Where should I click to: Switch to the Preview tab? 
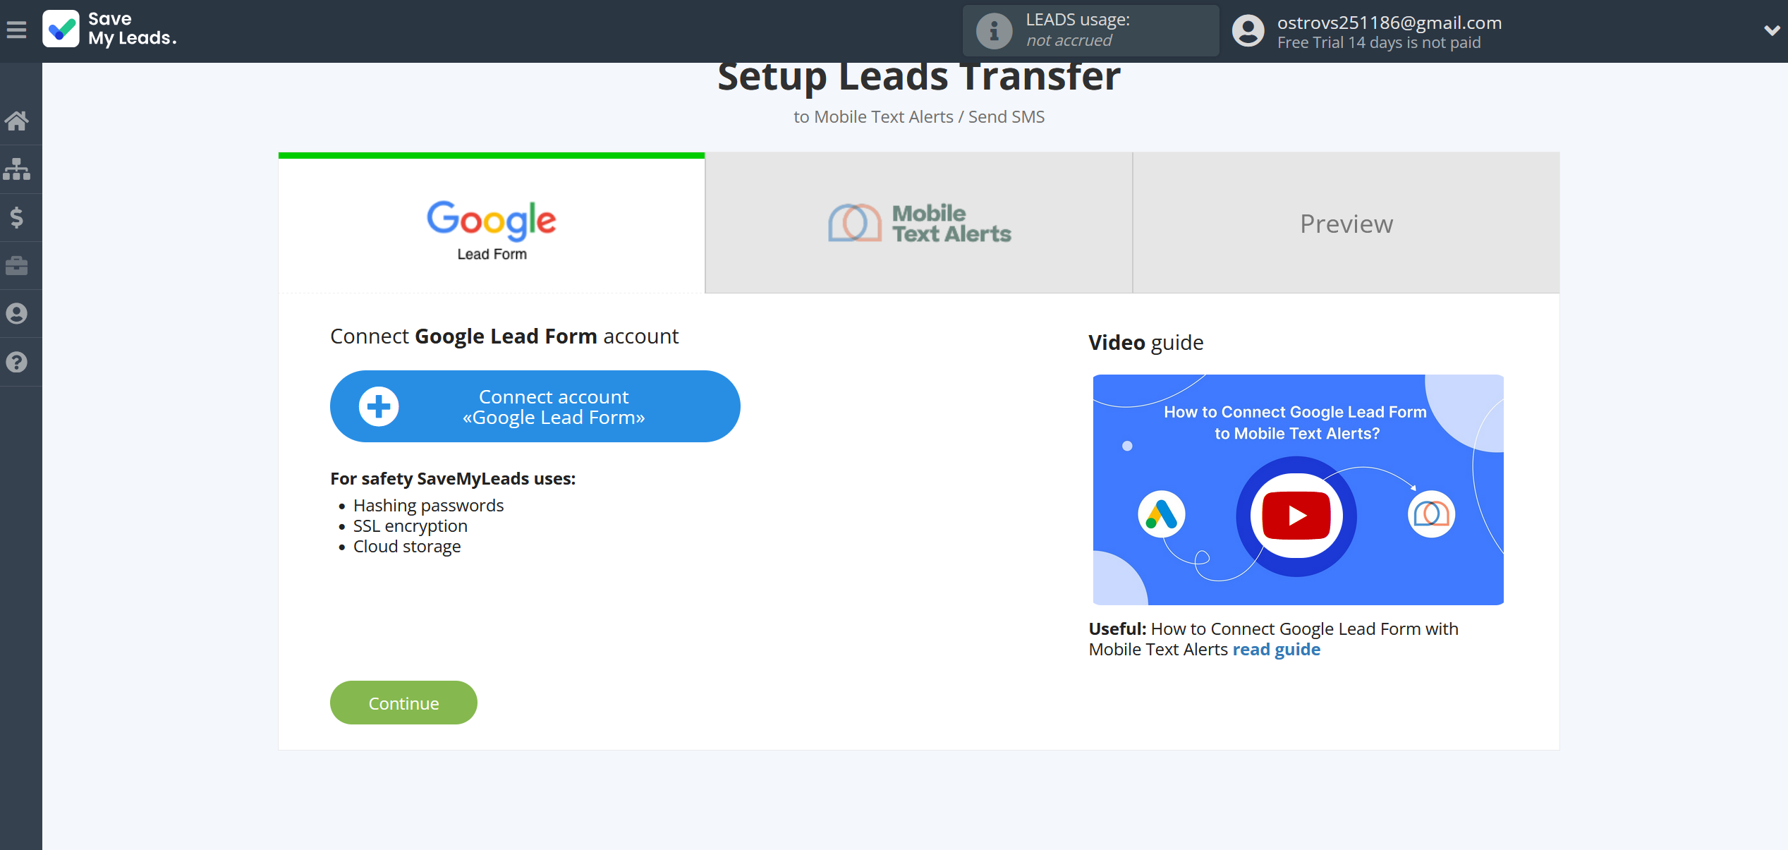pyautogui.click(x=1346, y=223)
